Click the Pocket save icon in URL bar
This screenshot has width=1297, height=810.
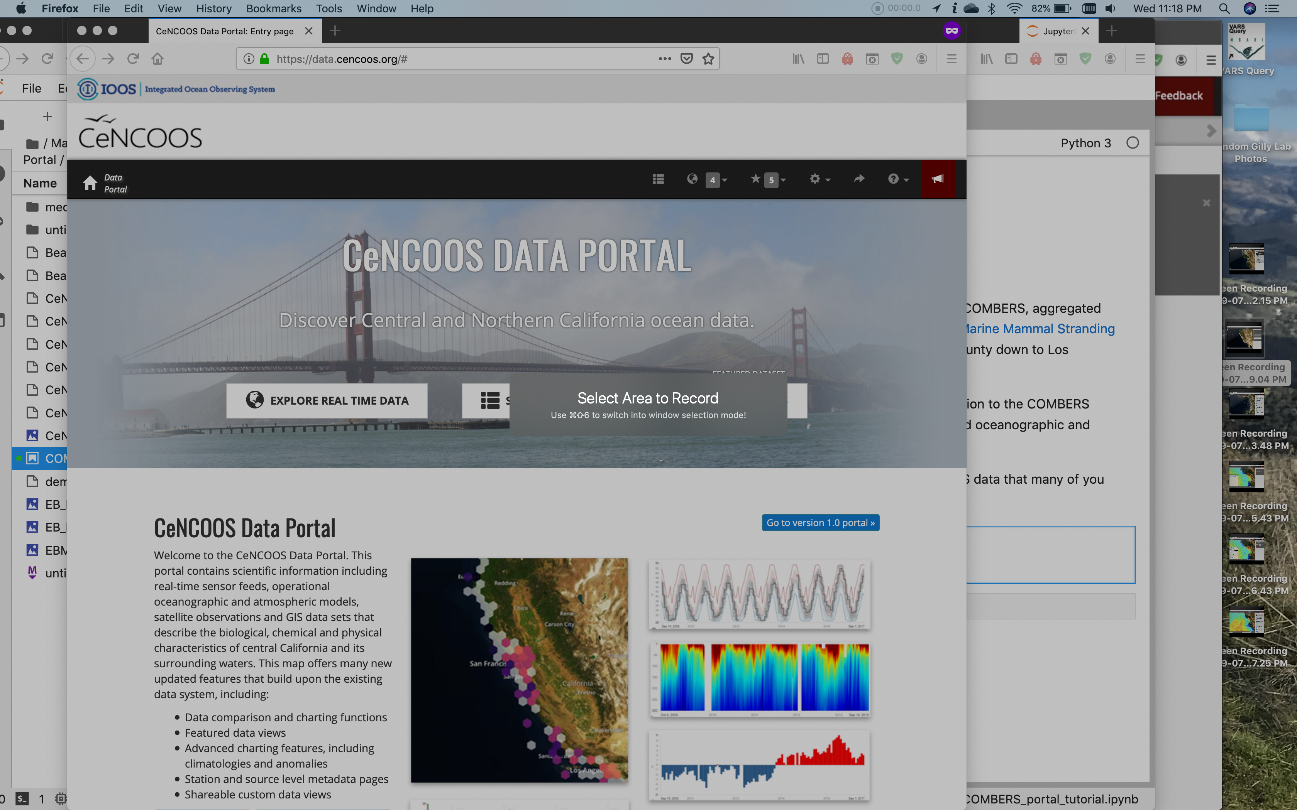tap(687, 59)
